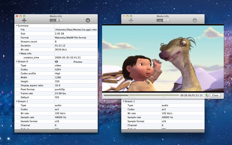Viewport: 232px width, 145px height.
Task: Toggle the Stream 0 preview eye icon
Action: pos(57,62)
